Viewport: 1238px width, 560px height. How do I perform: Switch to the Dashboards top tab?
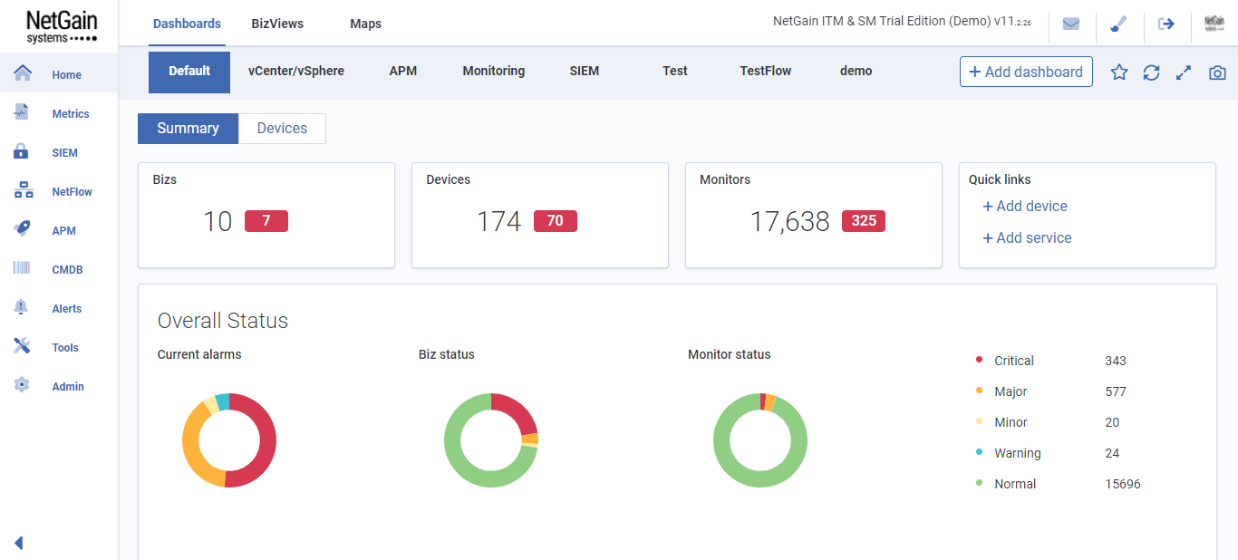[187, 24]
